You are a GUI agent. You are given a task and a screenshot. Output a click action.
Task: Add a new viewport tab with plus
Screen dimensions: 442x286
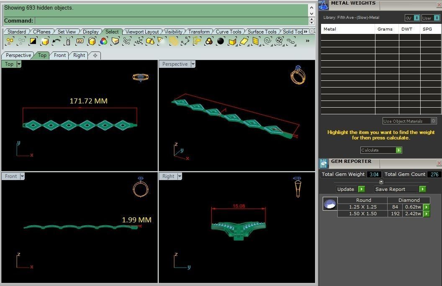point(95,56)
